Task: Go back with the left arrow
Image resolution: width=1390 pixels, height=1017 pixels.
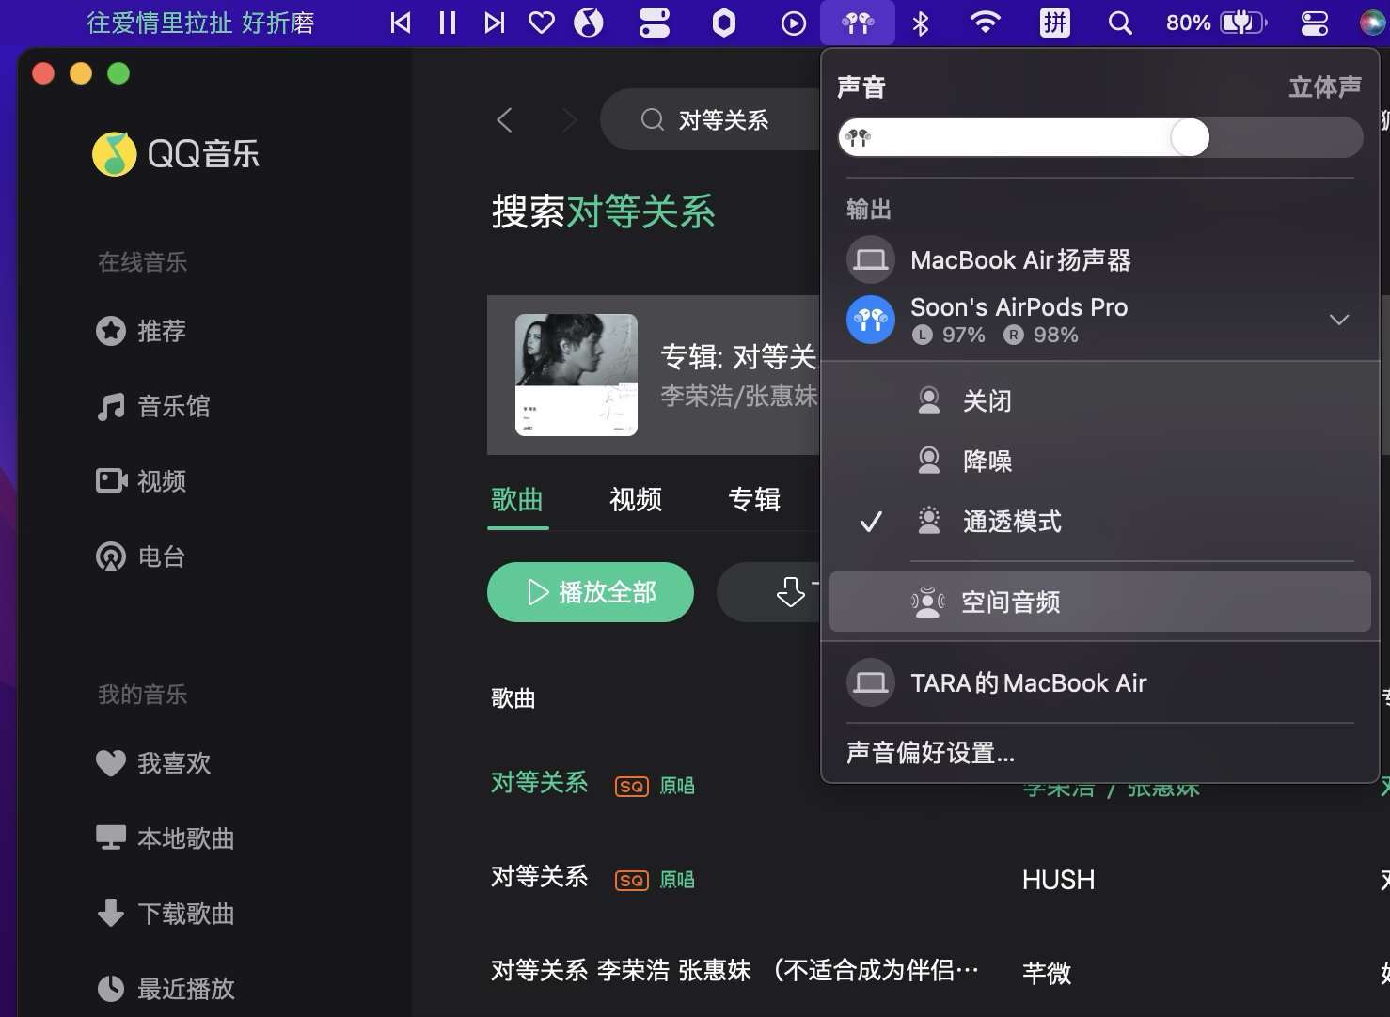Action: pos(505,120)
